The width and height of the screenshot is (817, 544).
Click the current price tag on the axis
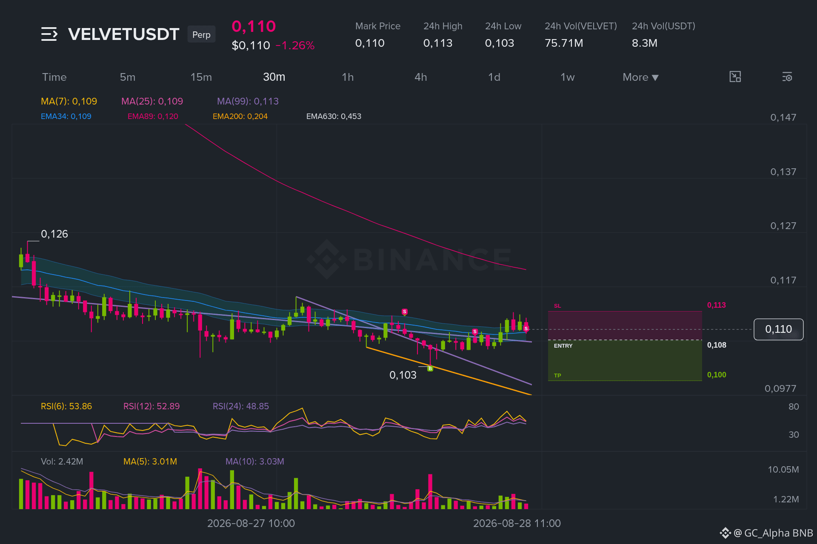tap(778, 329)
